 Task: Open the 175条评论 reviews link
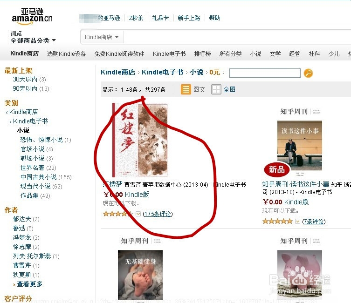tap(158, 214)
